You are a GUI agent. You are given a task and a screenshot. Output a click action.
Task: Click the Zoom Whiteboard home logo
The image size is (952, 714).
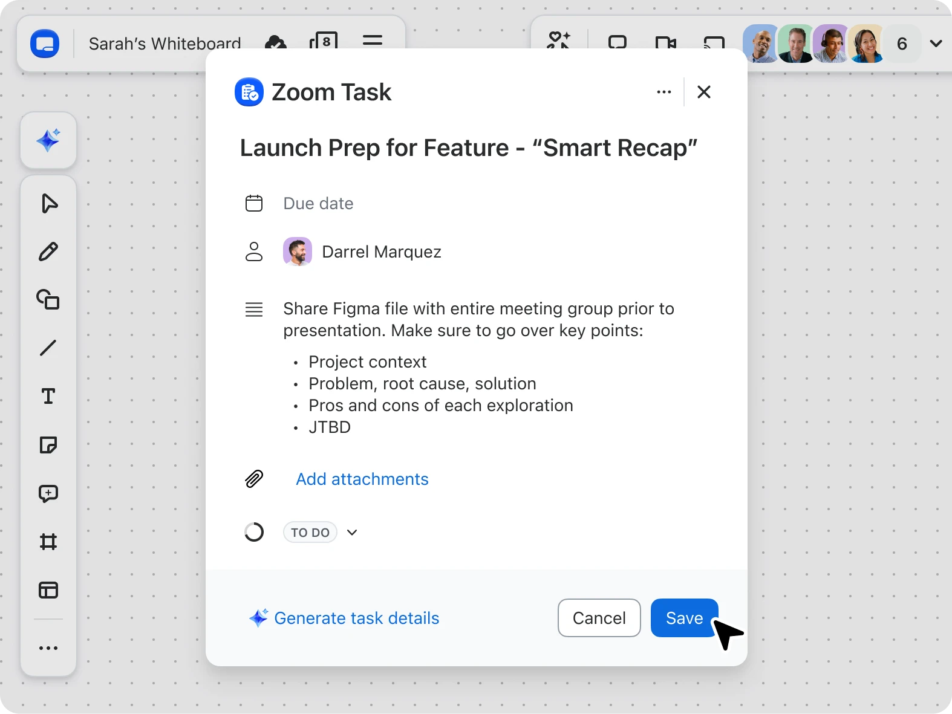45,44
